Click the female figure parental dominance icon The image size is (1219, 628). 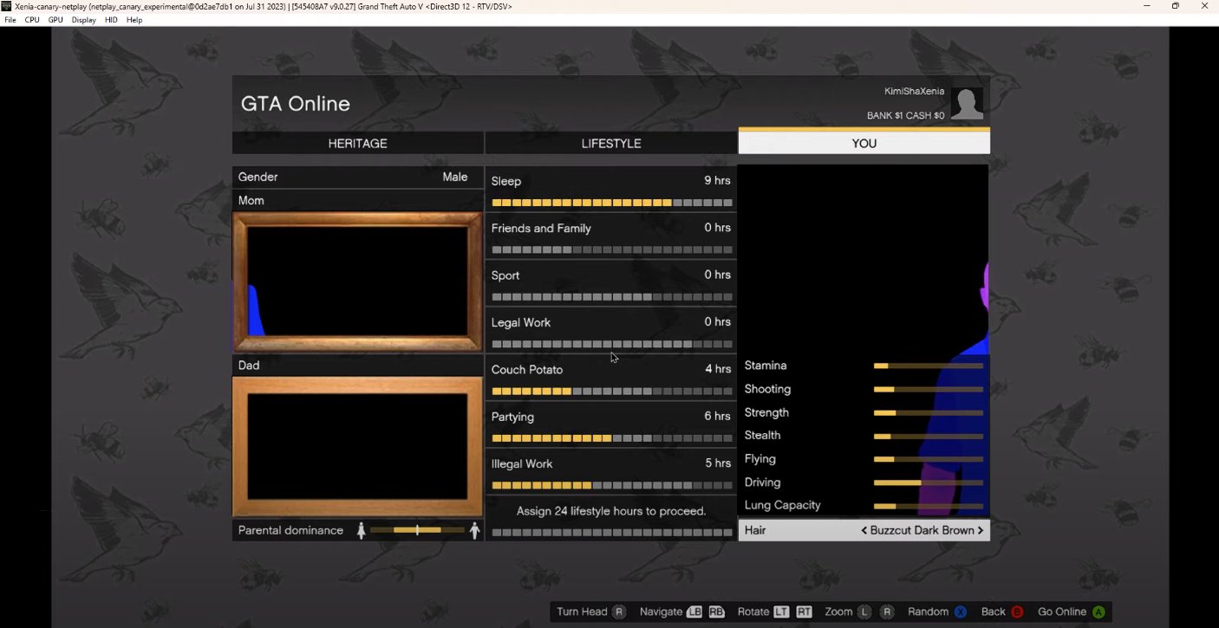coord(362,530)
